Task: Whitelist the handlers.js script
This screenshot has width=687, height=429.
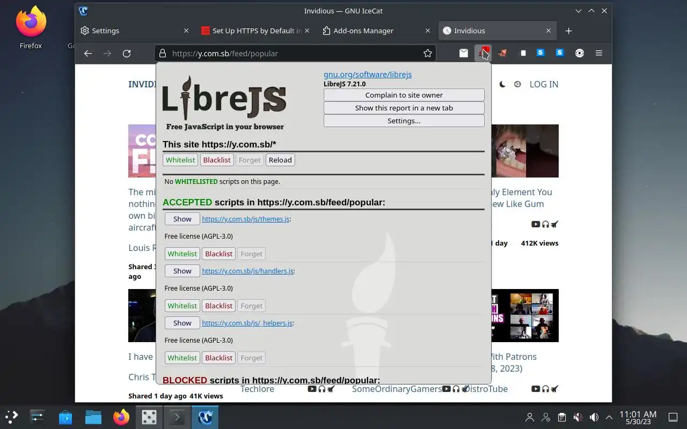Action: tap(182, 306)
